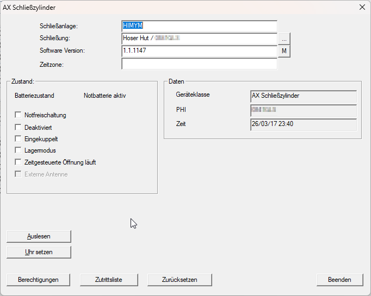This screenshot has height=296, width=371.
Task: Click Zurücksetzen to reset cylinder
Action: click(x=180, y=280)
